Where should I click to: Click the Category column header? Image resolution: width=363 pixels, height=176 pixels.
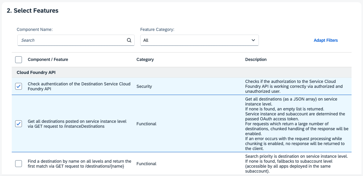click(145, 60)
